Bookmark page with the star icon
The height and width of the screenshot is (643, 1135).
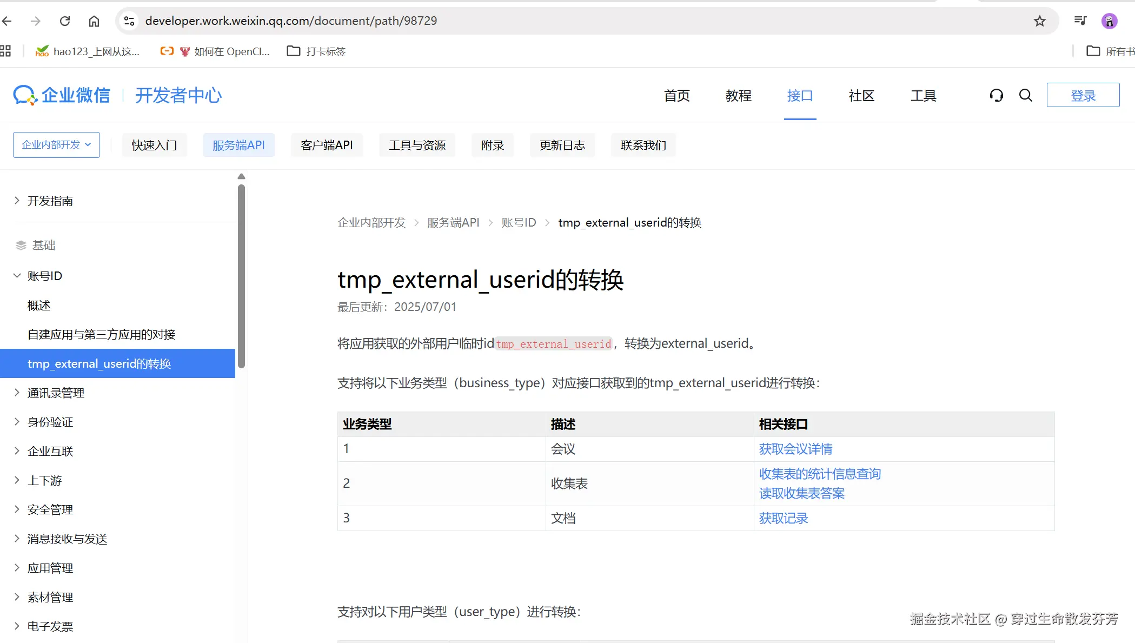(x=1039, y=21)
